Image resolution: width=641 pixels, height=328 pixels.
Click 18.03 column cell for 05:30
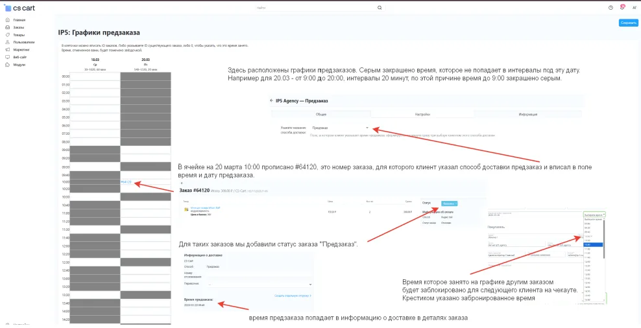coord(95,117)
